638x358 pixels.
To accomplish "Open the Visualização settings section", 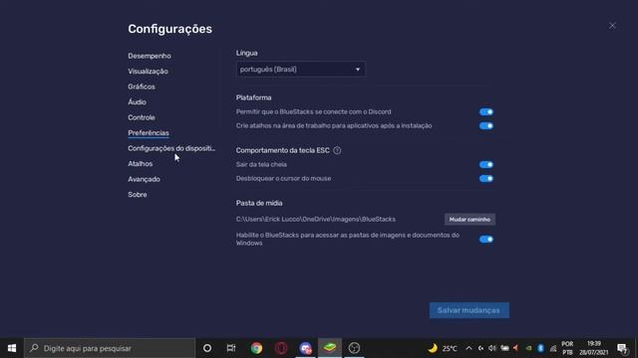I will click(x=148, y=72).
